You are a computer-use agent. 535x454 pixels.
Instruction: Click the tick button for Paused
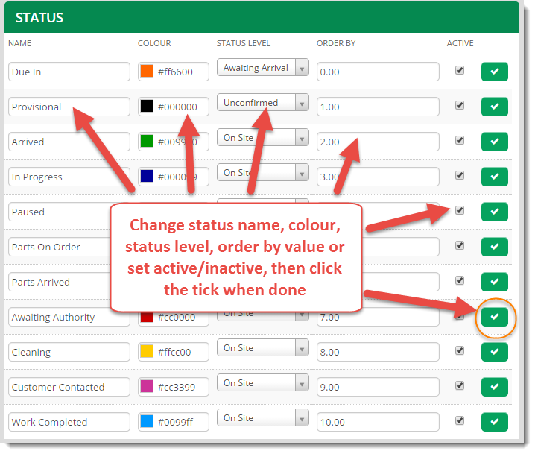tap(495, 212)
